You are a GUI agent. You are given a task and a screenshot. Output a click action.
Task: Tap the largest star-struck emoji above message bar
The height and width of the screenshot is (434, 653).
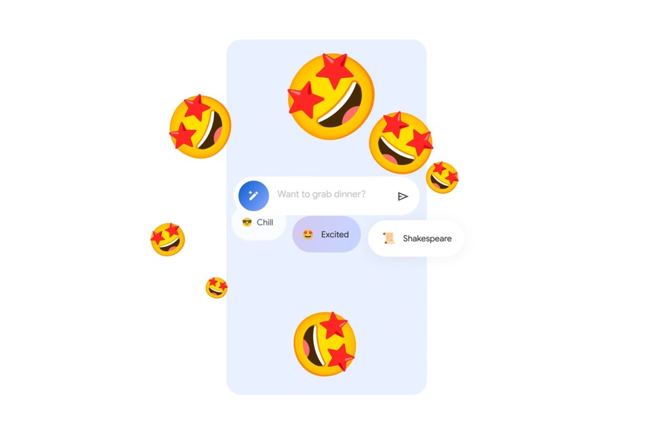tap(331, 96)
